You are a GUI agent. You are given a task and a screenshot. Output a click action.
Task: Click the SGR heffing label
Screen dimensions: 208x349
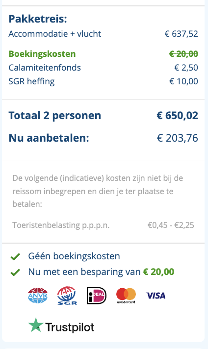tap(31, 81)
